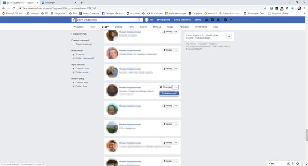Click the more options button beside Obserwuj
Viewport: 308px width, 166px height.
pyautogui.click(x=175, y=87)
